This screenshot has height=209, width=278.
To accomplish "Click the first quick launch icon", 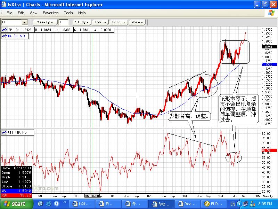I will click(40, 204).
